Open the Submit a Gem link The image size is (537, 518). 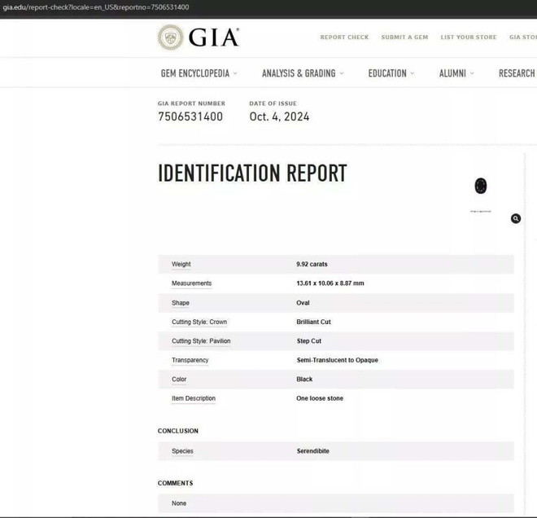coord(404,37)
